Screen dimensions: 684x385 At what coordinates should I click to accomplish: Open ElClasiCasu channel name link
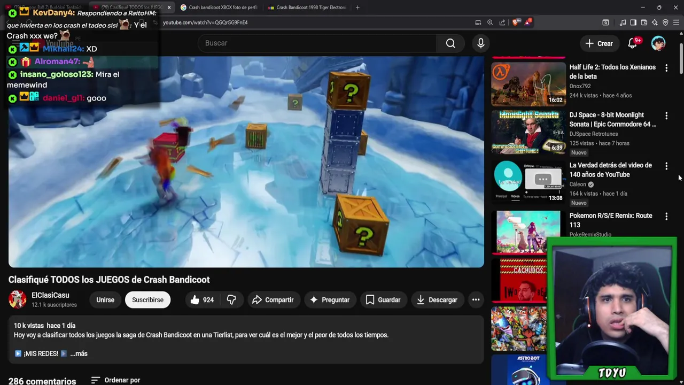[50, 295]
